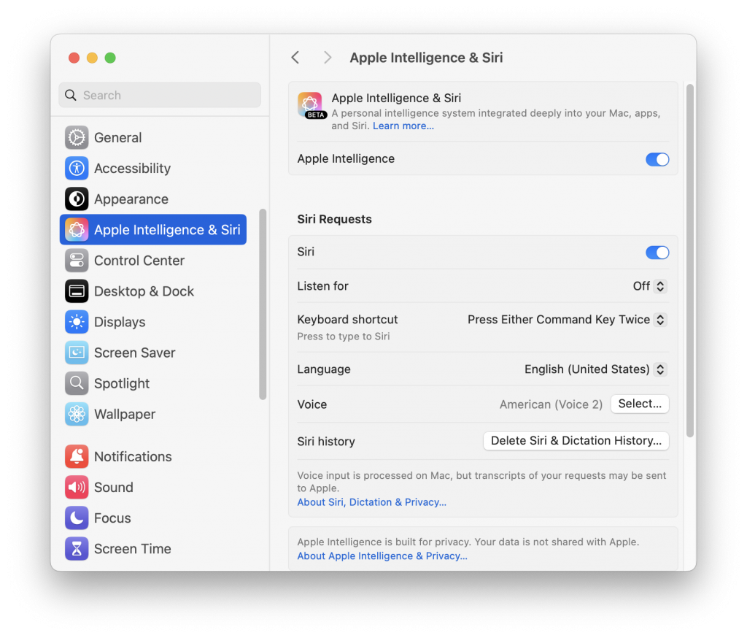The height and width of the screenshot is (638, 747).
Task: Disable the Apple Intelligence toggle
Action: coord(657,159)
